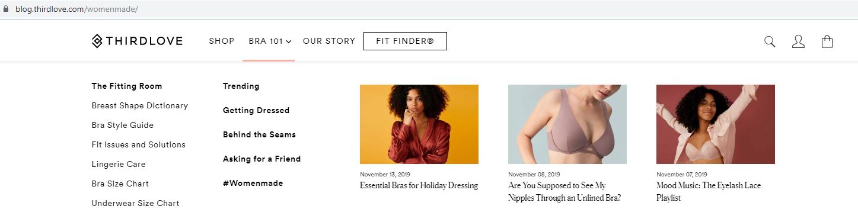Open the Behind the Seams category
Viewport: 858px width, 222px height.
pyautogui.click(x=259, y=134)
